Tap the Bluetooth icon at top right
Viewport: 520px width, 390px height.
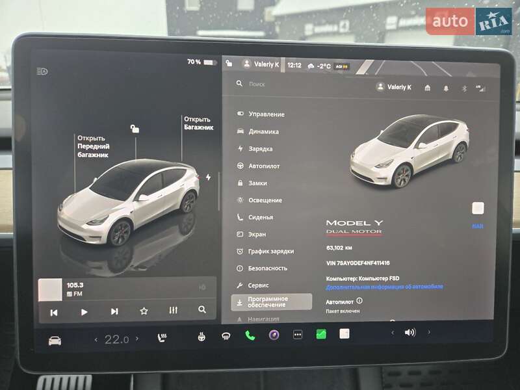[x=464, y=88]
